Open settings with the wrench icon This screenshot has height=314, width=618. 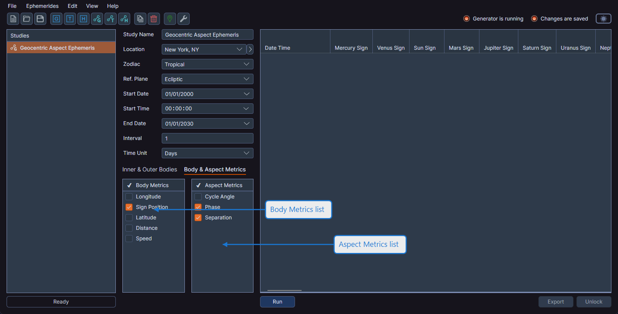click(x=183, y=19)
